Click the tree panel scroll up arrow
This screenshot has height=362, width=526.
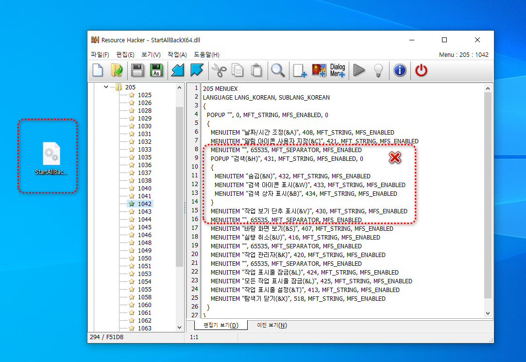180,87
